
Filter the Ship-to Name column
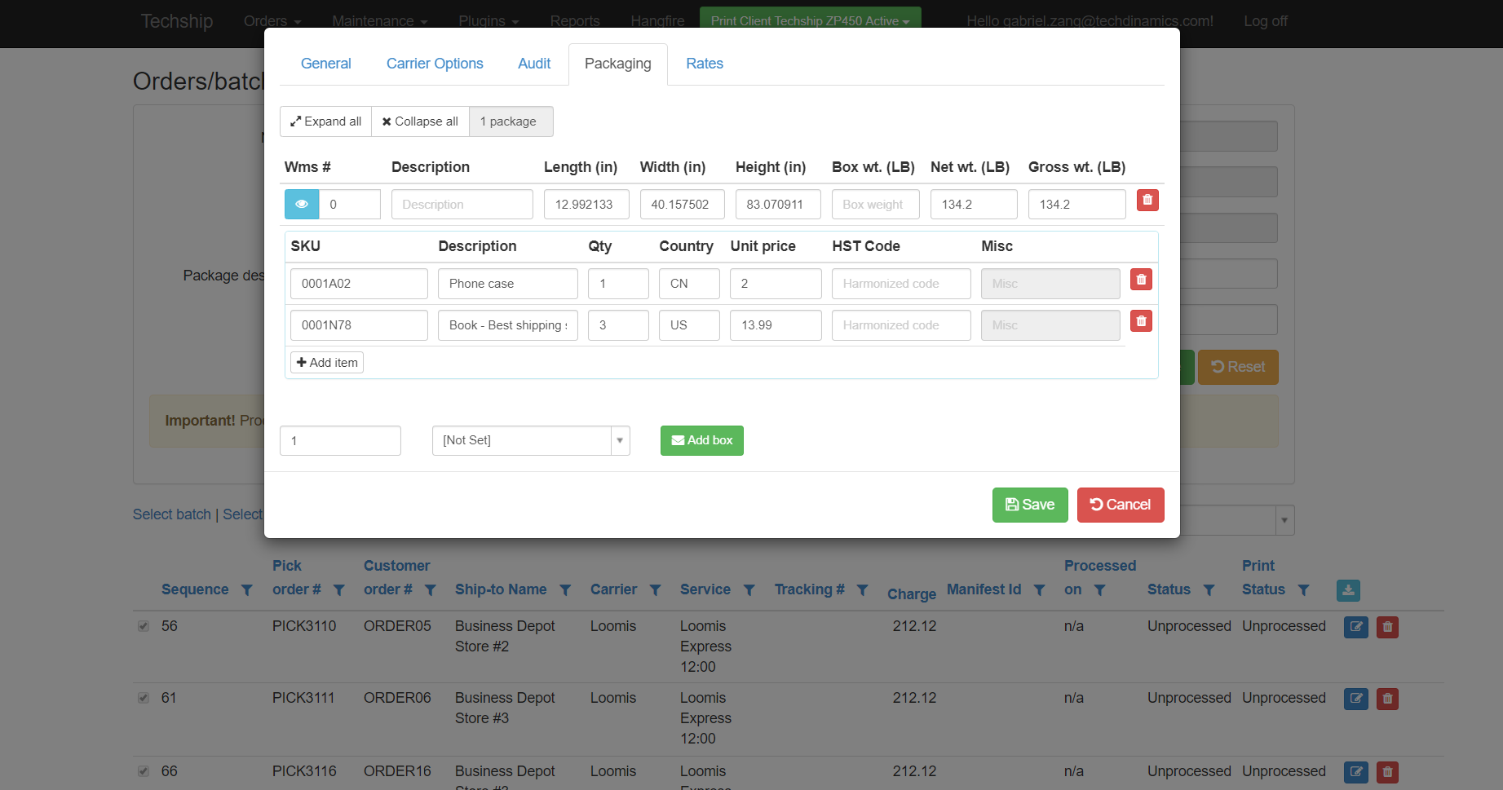[x=565, y=589]
